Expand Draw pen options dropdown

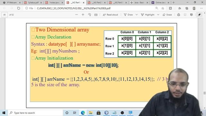point(136,15)
